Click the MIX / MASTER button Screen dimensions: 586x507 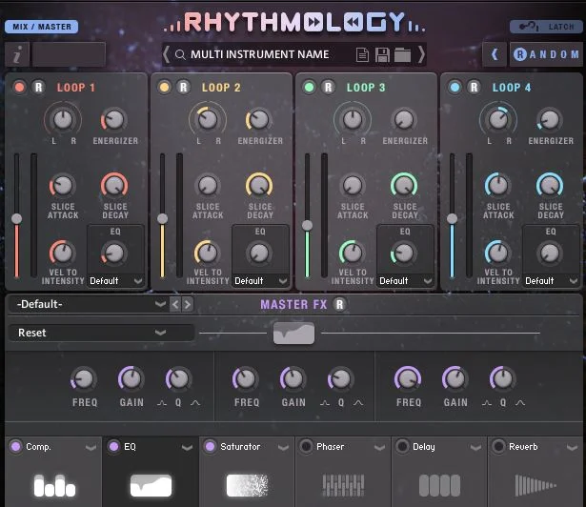pos(42,27)
